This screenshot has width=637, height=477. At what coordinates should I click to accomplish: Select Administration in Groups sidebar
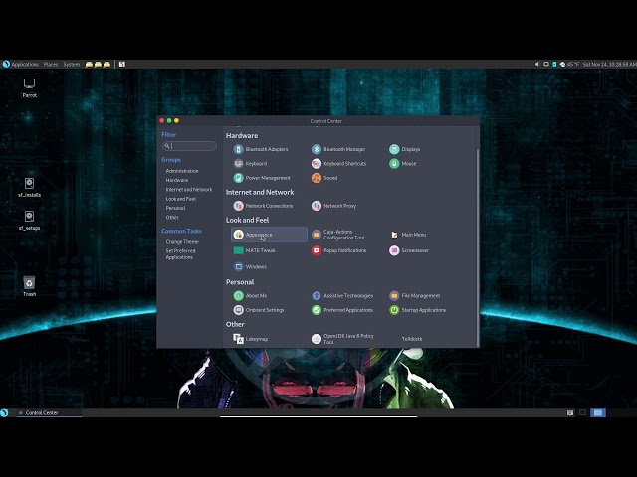182,171
